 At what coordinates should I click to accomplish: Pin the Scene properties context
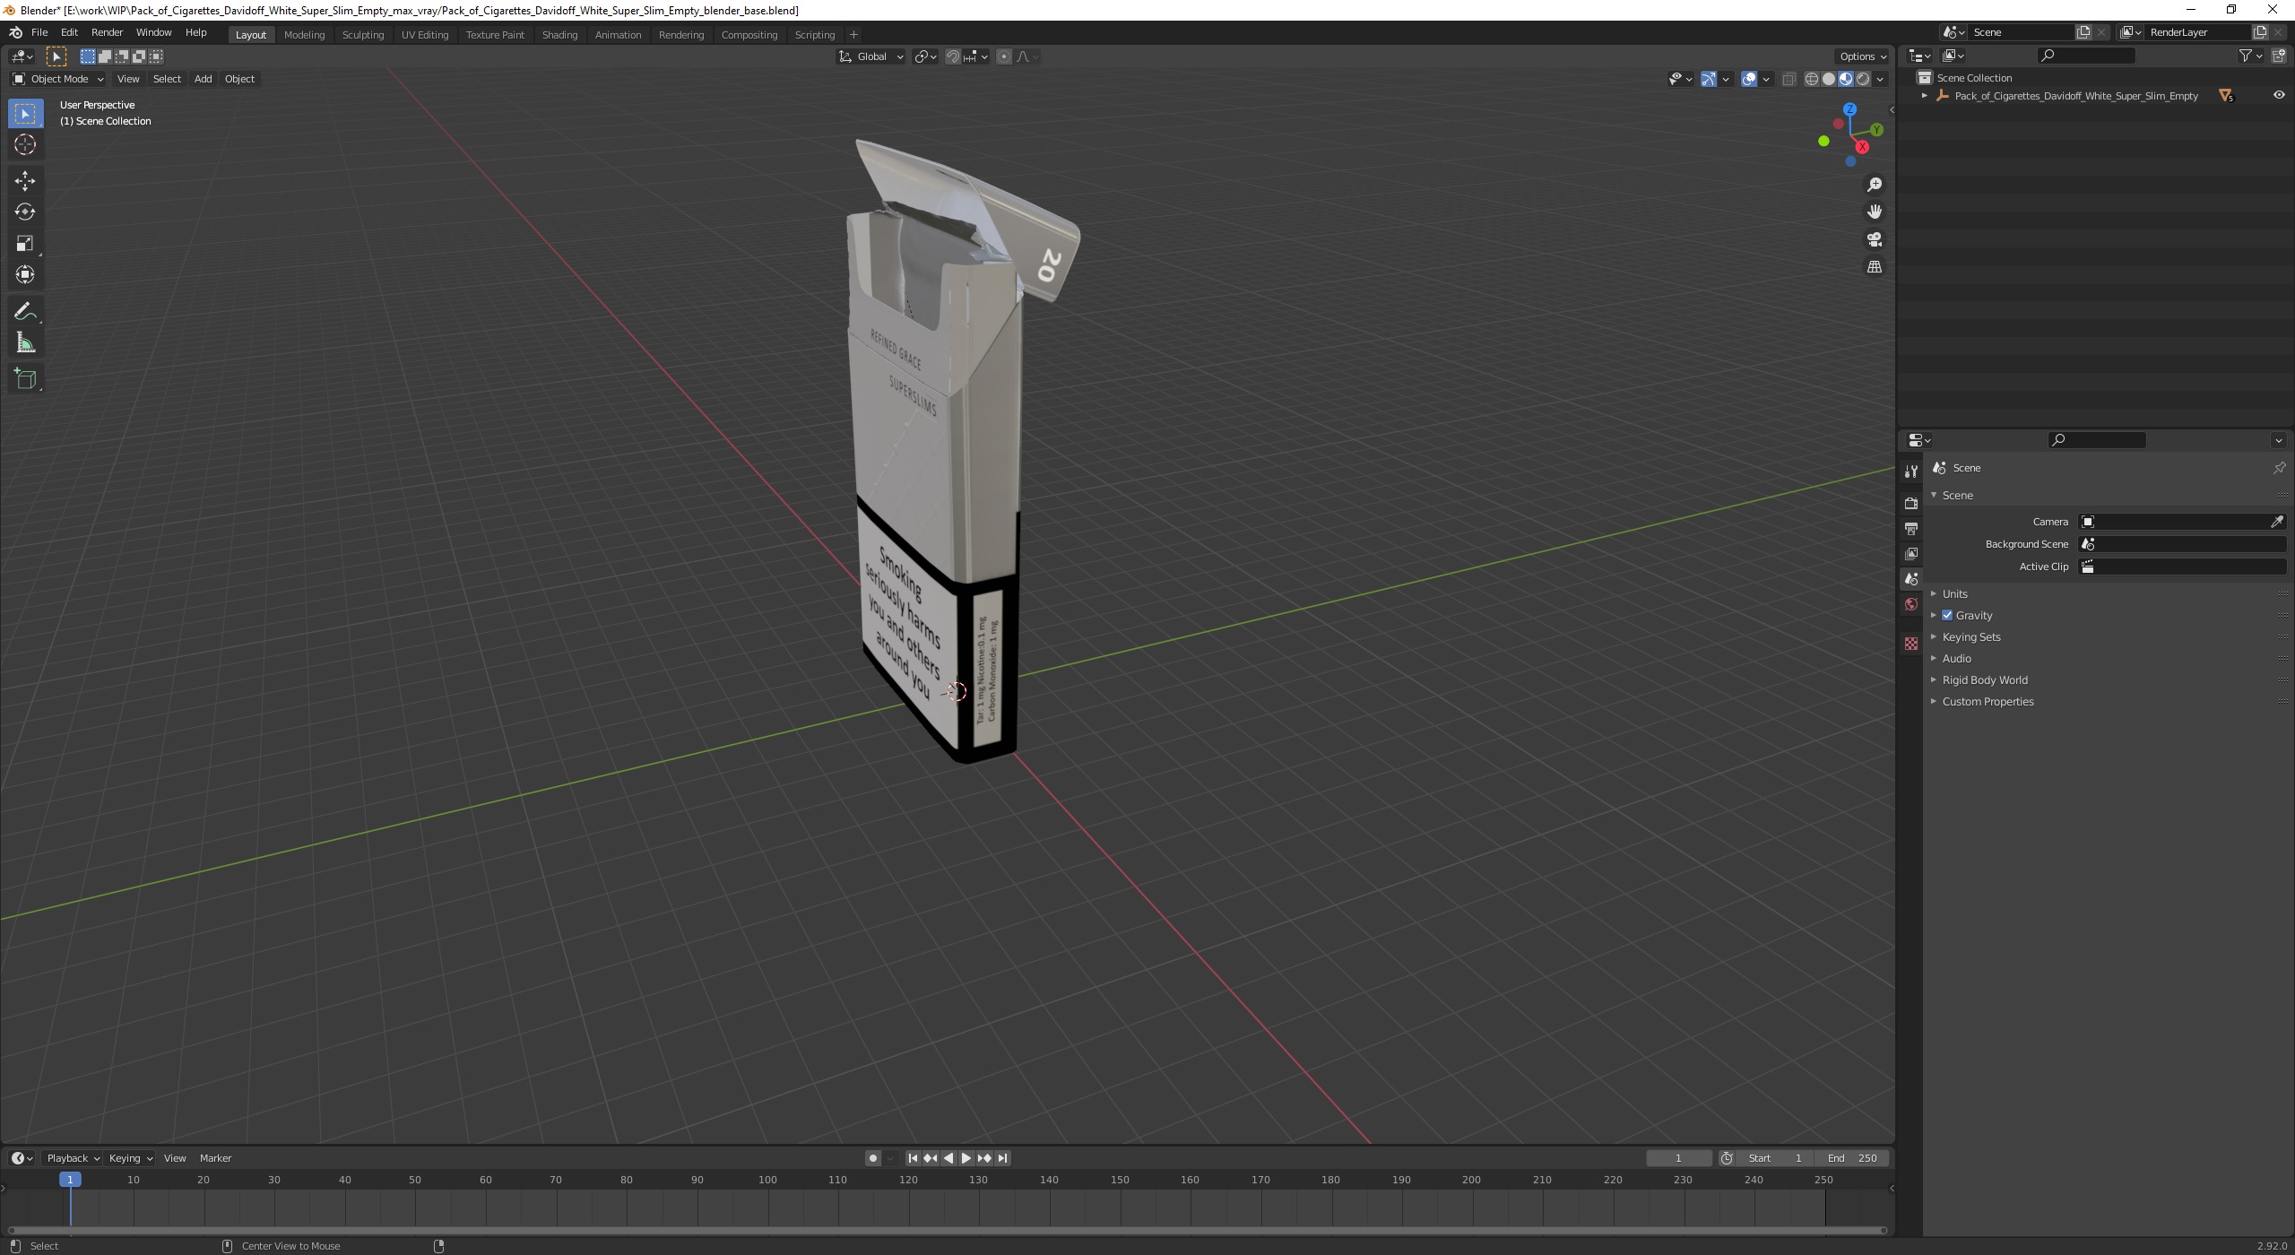[x=2279, y=468]
